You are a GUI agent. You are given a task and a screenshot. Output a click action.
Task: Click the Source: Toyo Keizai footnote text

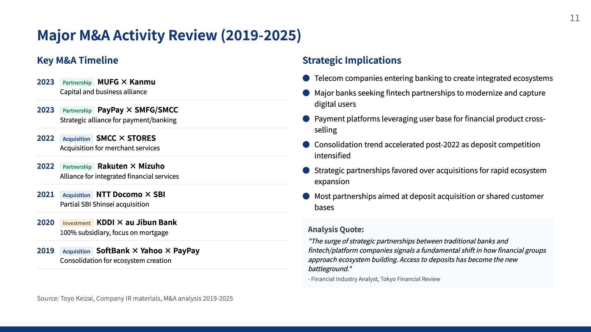pos(135,298)
